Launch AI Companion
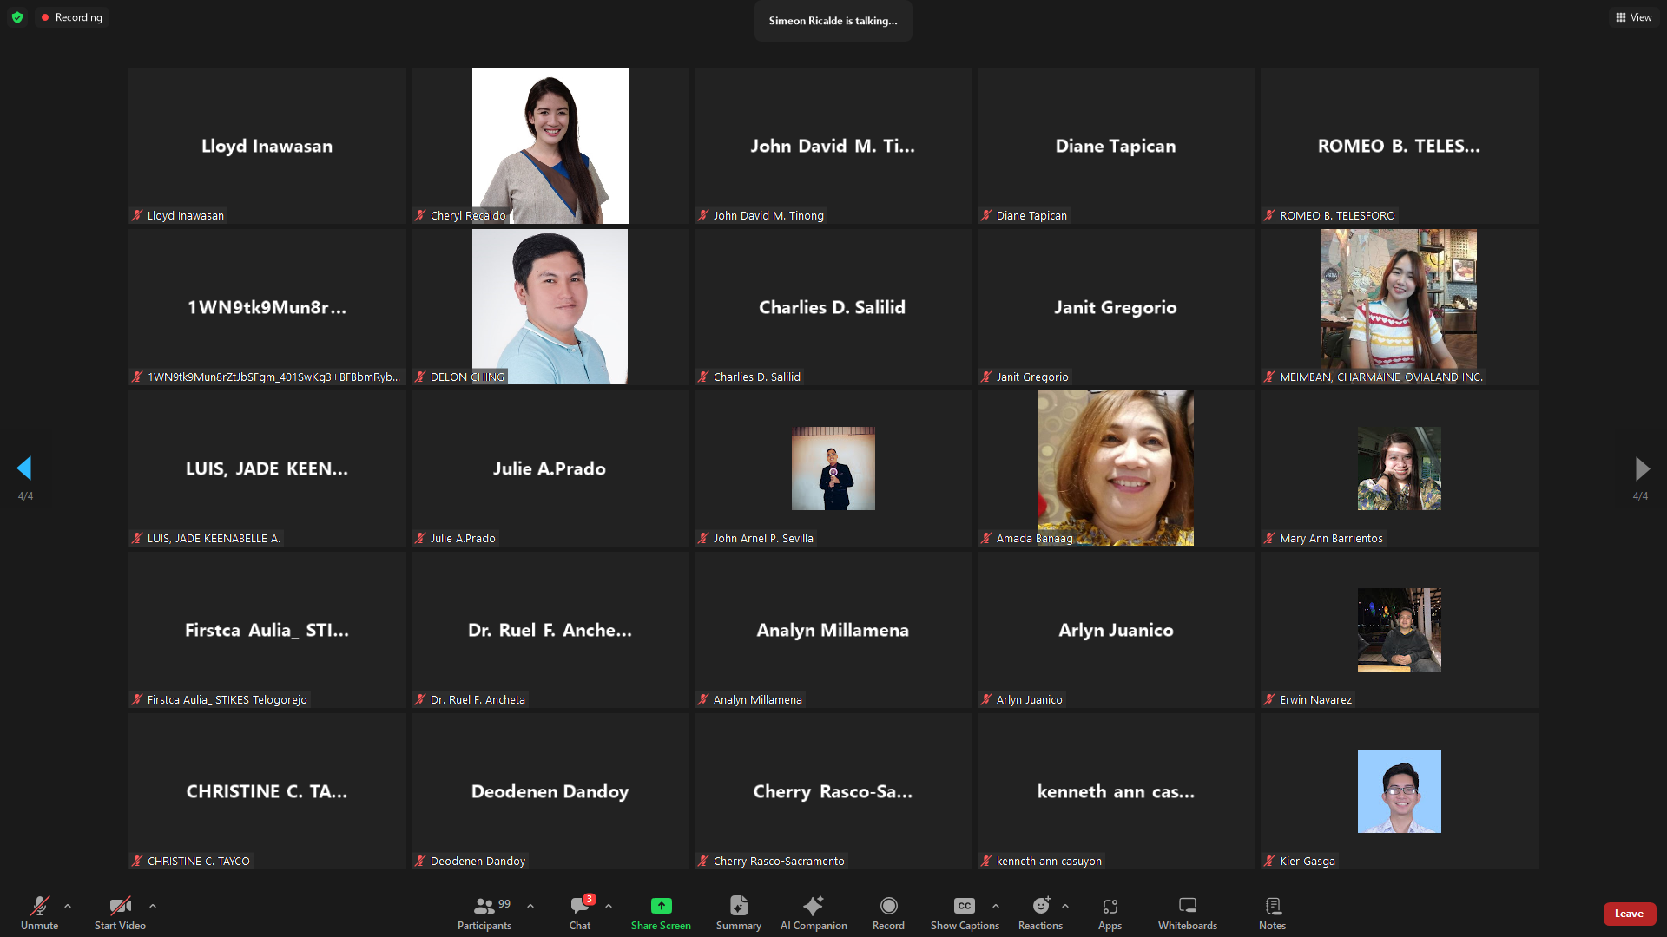The width and height of the screenshot is (1667, 937). click(x=813, y=907)
